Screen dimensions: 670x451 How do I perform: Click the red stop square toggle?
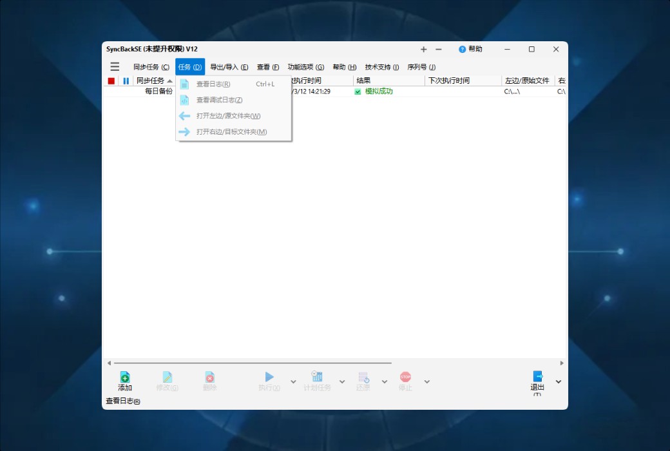[110, 81]
